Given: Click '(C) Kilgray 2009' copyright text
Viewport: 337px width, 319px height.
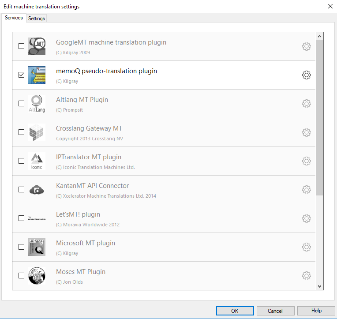Looking at the screenshot, I should [x=73, y=53].
